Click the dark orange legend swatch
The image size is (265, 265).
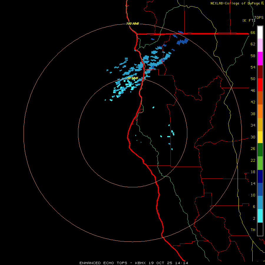[260, 98]
